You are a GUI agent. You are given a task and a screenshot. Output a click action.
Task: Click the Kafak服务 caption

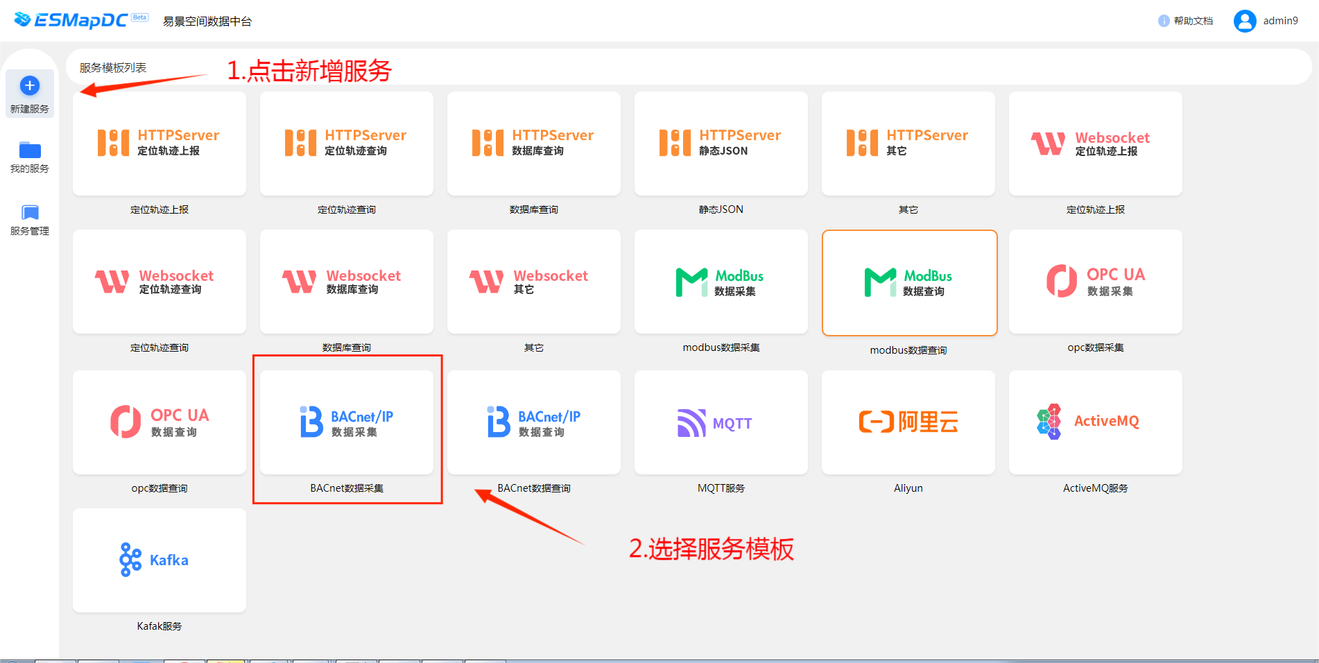(160, 626)
